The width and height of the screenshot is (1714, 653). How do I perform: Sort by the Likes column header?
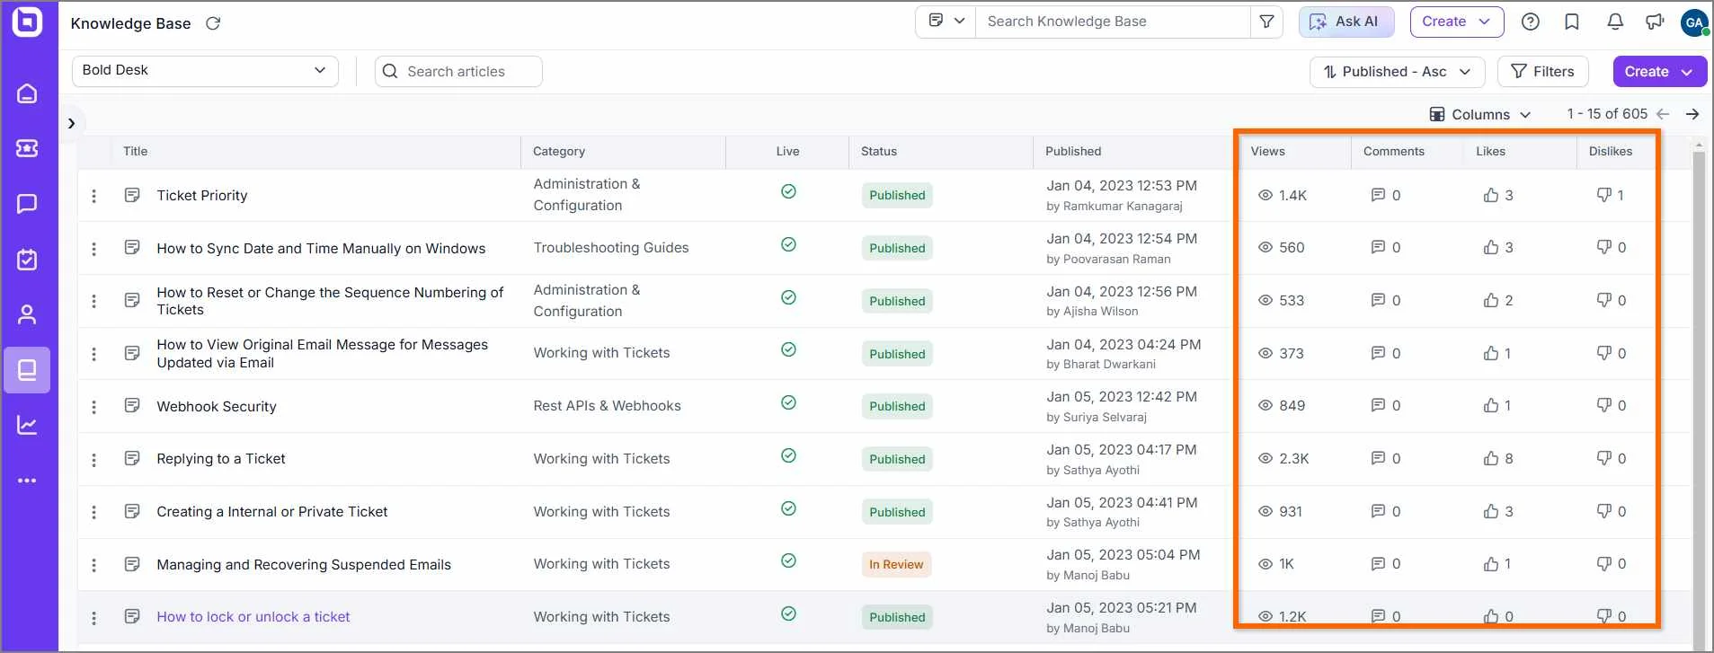[x=1490, y=151]
